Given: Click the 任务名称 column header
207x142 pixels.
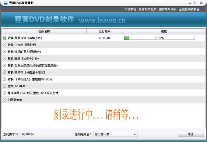Looking at the screenshot, I should tap(44, 31).
